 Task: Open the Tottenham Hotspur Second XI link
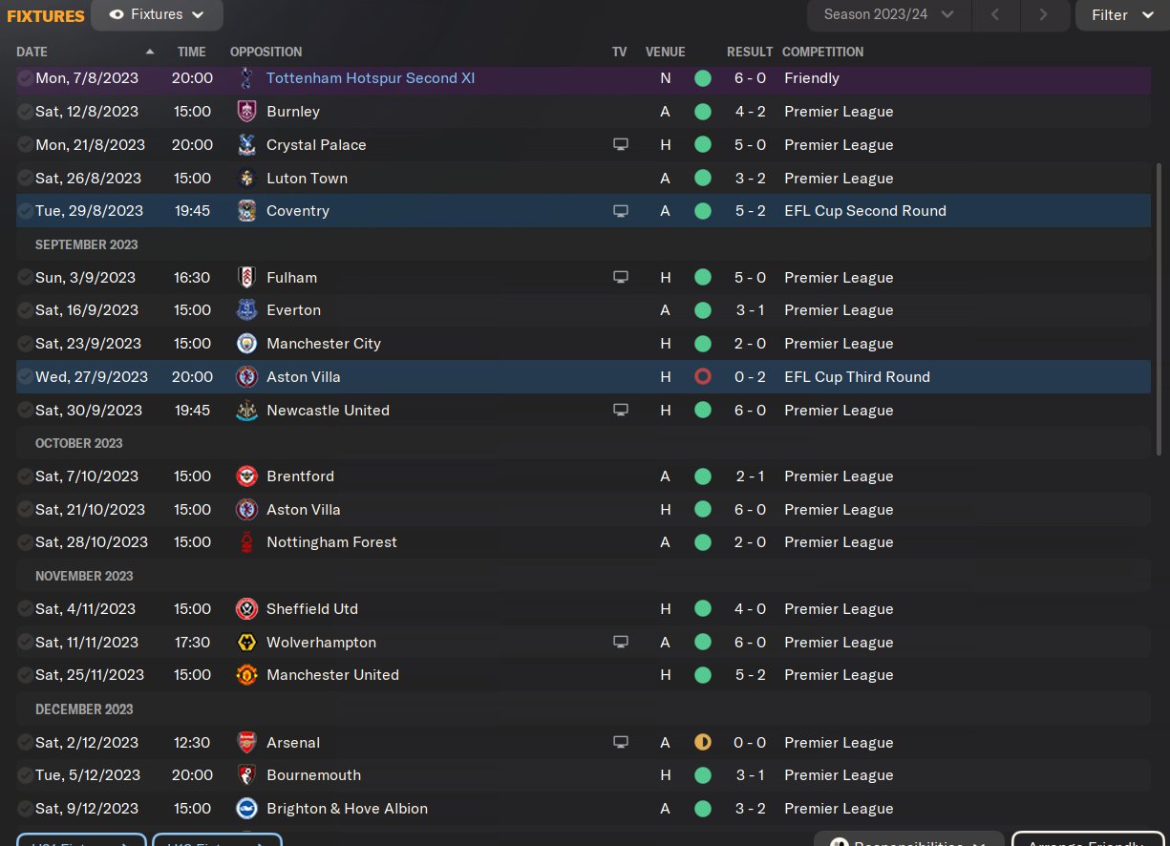click(371, 78)
